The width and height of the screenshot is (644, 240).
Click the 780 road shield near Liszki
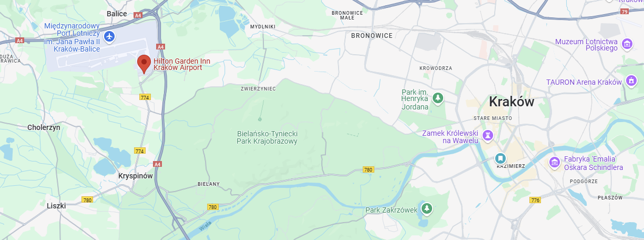click(x=87, y=200)
